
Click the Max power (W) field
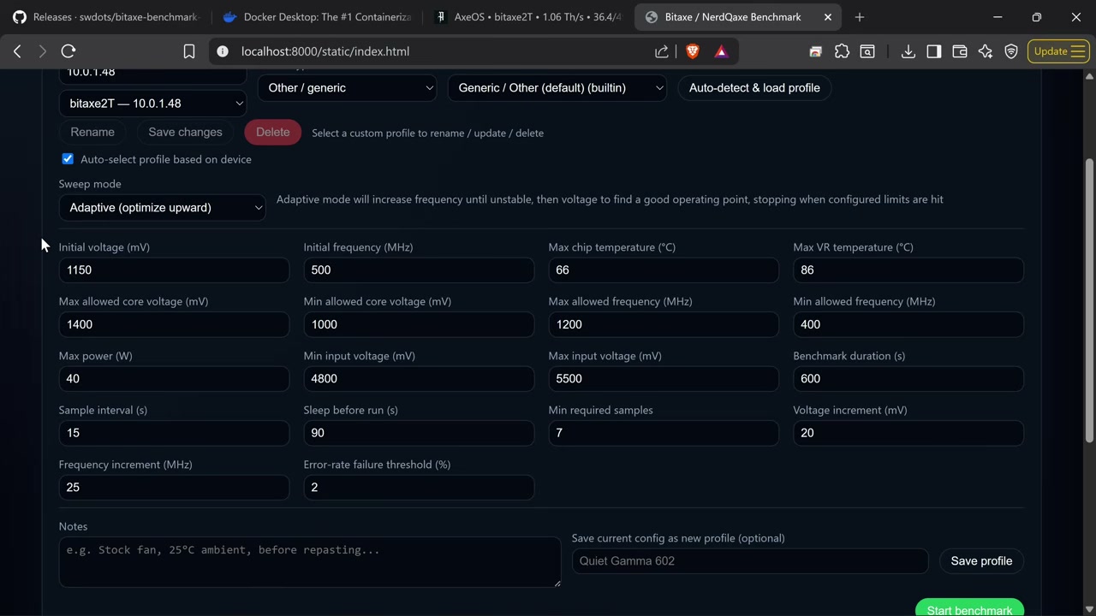[174, 379]
